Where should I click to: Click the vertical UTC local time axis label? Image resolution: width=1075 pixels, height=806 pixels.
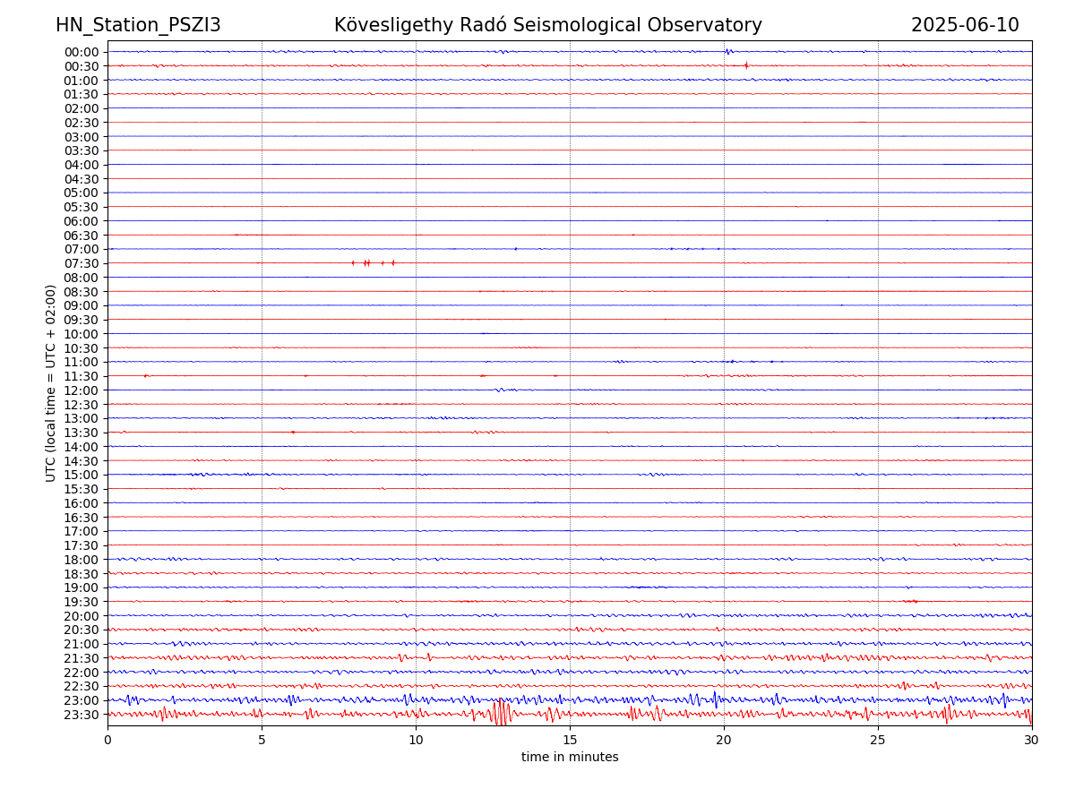(x=51, y=383)
